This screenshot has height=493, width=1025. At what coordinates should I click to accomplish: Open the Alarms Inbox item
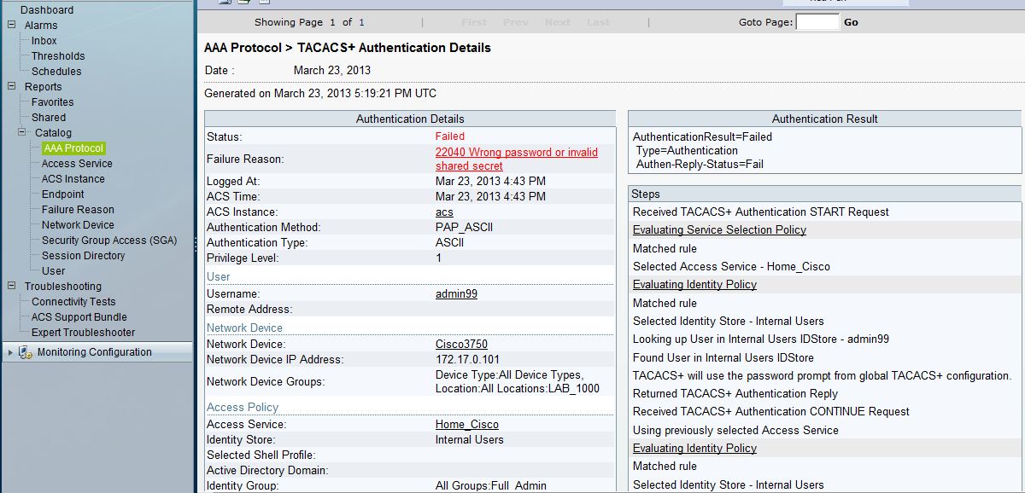pyautogui.click(x=44, y=41)
